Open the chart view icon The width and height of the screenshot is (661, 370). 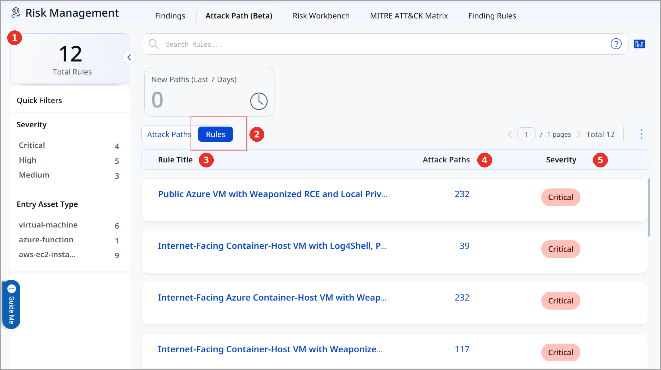click(x=639, y=44)
